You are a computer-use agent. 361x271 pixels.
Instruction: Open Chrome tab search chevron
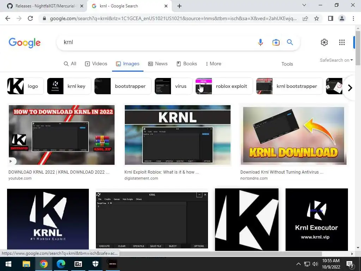pos(304,5)
